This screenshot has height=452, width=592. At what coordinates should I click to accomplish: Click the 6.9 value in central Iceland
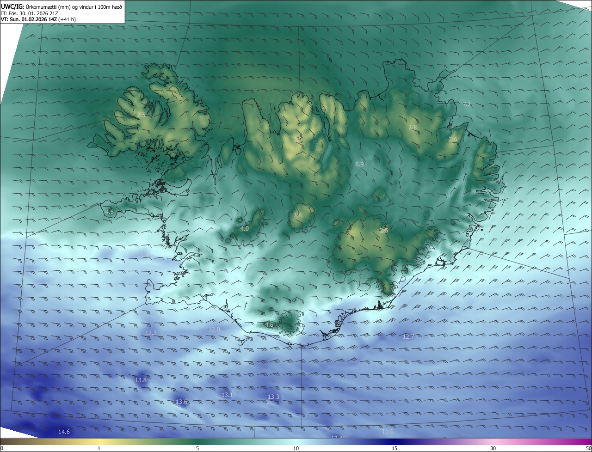(359, 165)
